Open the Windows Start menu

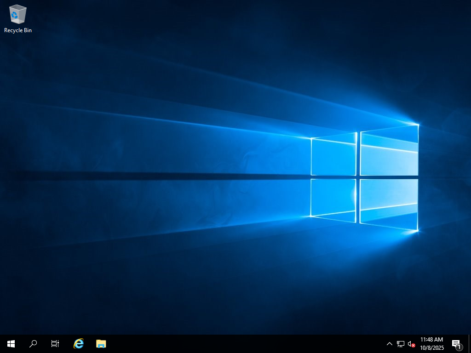point(11,344)
